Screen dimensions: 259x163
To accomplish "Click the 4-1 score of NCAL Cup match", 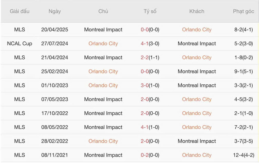I will tap(145, 43).
